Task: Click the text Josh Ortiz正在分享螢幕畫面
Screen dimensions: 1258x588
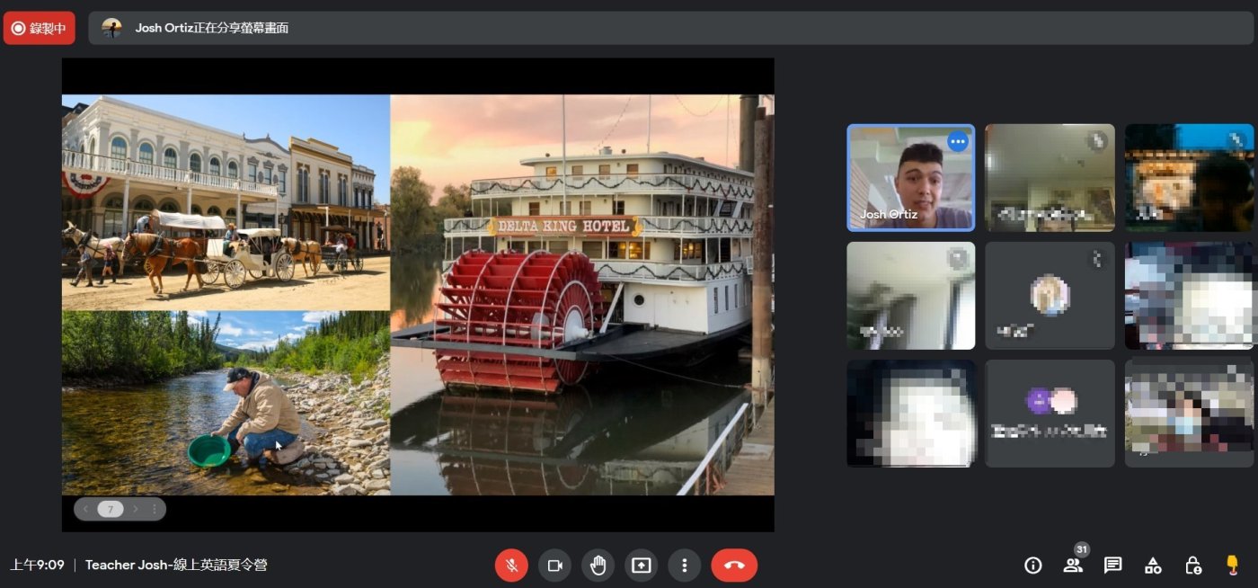Action: click(x=212, y=28)
